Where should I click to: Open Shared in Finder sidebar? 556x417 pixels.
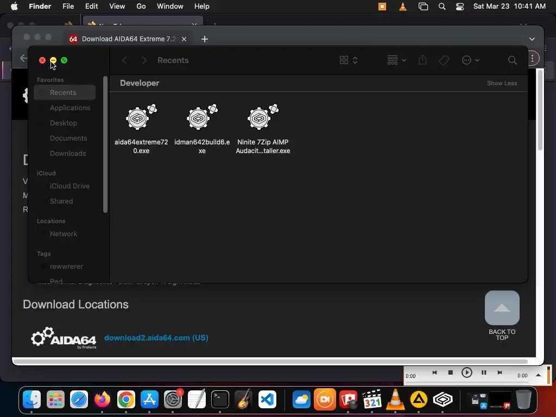click(x=65, y=201)
